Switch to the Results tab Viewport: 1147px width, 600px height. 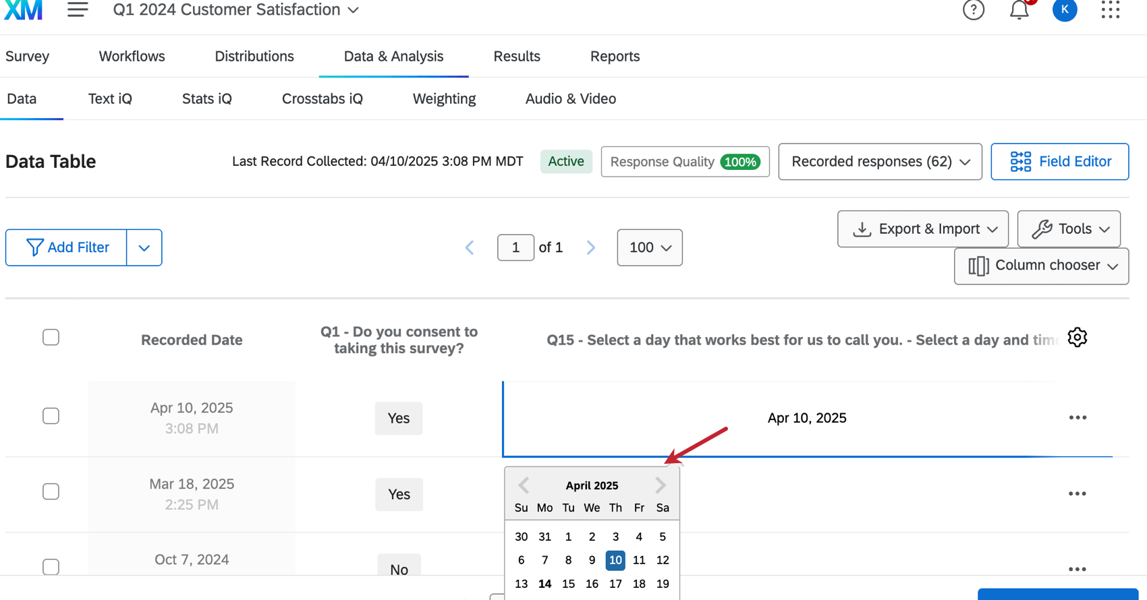(517, 57)
